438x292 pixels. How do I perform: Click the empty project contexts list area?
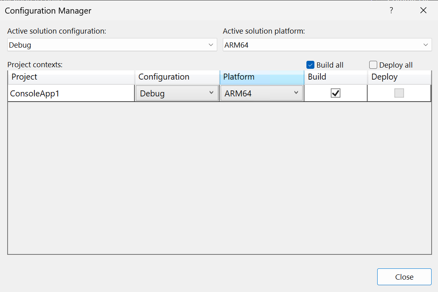click(x=219, y=178)
